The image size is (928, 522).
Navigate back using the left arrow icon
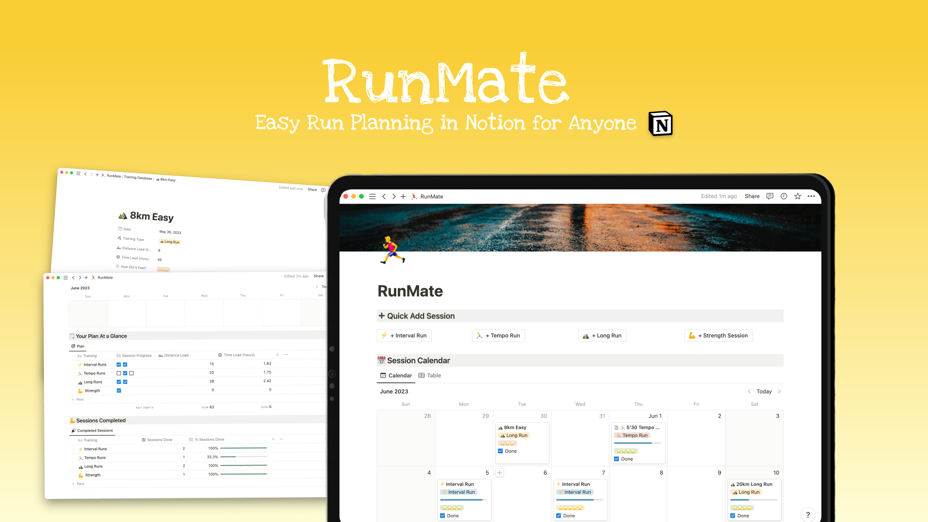tap(384, 196)
